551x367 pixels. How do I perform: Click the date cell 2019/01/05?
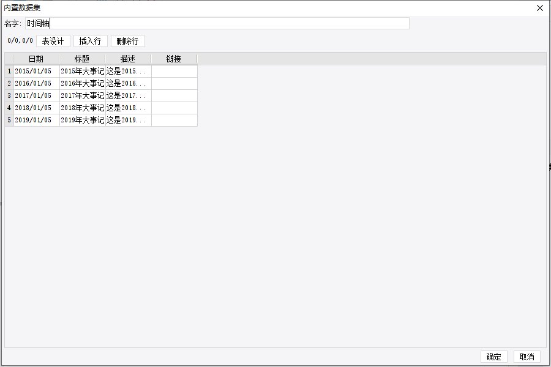(37, 120)
